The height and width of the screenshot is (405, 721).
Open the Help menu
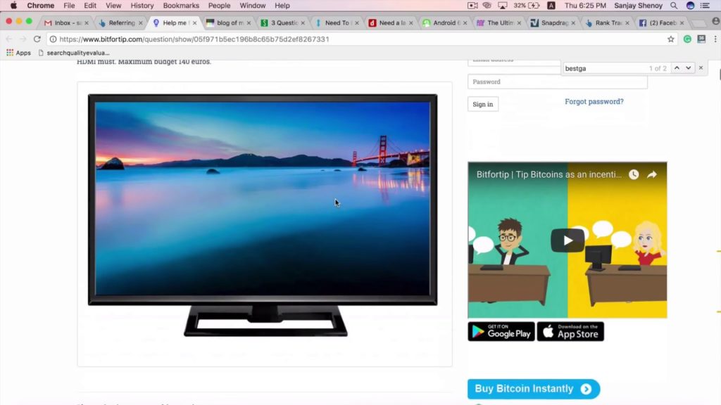pyautogui.click(x=282, y=6)
